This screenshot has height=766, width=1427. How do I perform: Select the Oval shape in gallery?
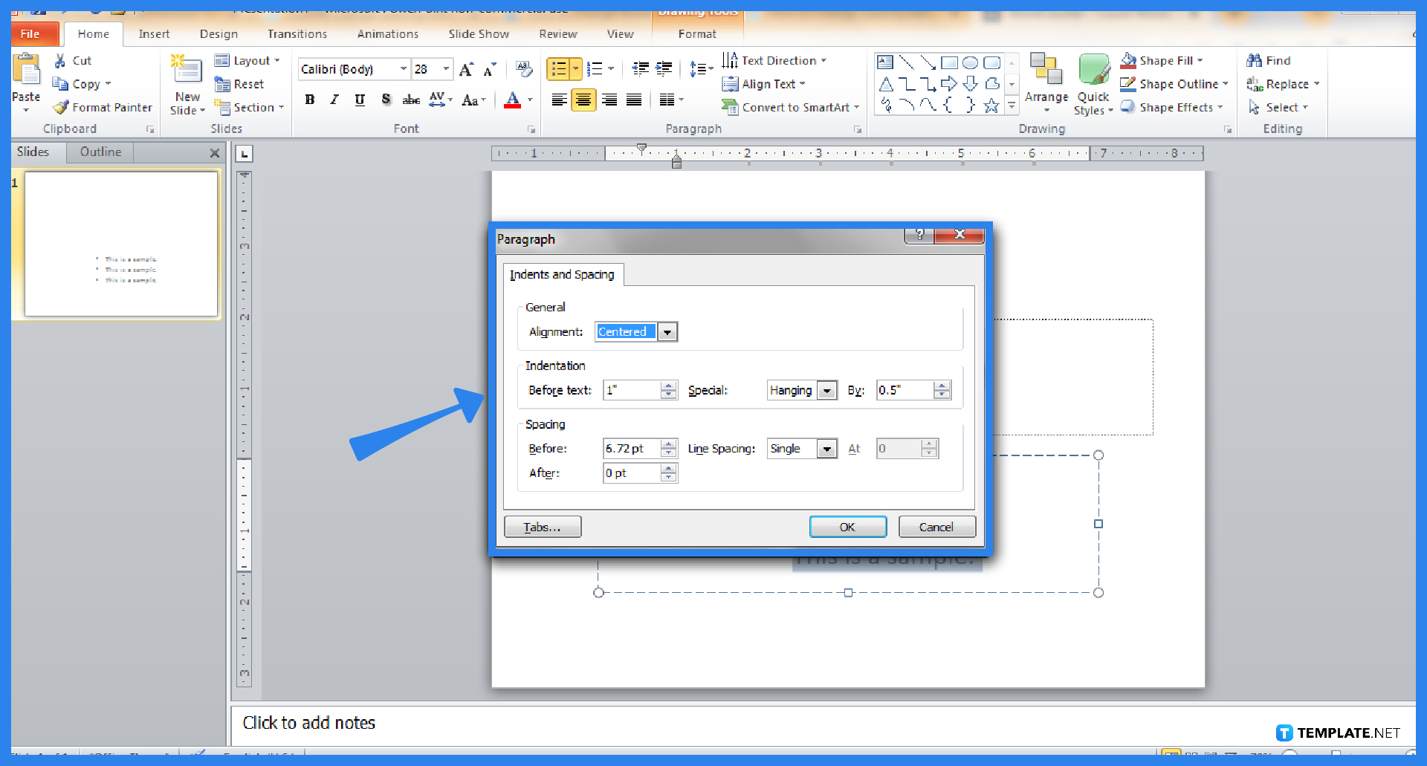(x=970, y=62)
